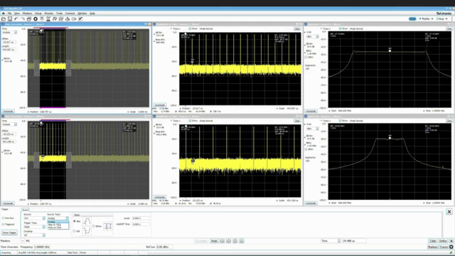Click the Force Trigger button
The image size is (455, 256).
[9, 233]
